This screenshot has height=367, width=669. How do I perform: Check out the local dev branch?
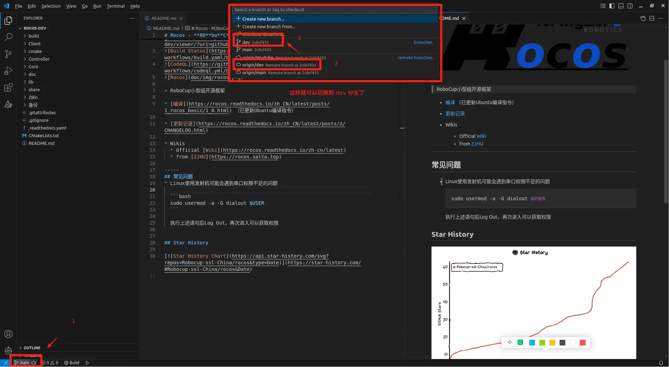tap(334, 42)
